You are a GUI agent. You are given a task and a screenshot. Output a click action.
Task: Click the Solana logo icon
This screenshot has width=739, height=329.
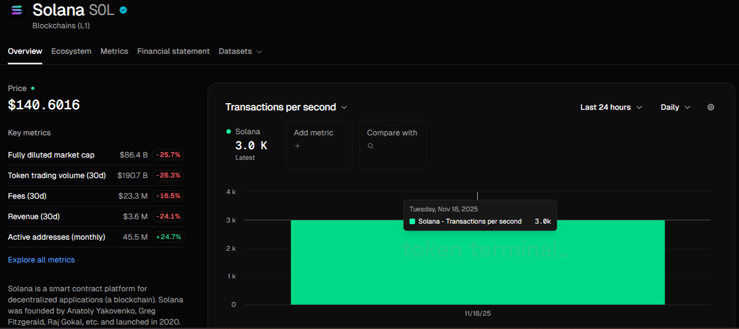click(x=17, y=9)
